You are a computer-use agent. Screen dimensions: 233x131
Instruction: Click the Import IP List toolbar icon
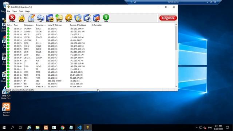pos(59,18)
